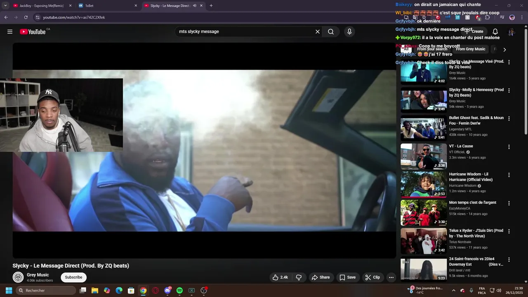Click Windows taskbar search box
Screen dimensions: 528x297
[46, 290]
